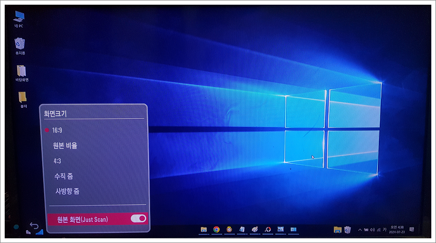Open the network Wi-Fi tray icon
The height and width of the screenshot is (243, 436).
click(378, 230)
